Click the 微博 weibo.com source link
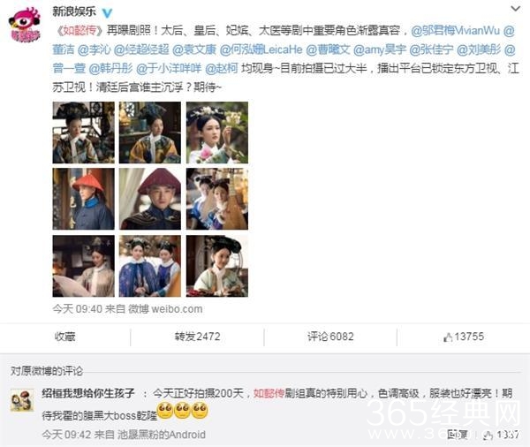The height and width of the screenshot is (447, 530). [165, 309]
